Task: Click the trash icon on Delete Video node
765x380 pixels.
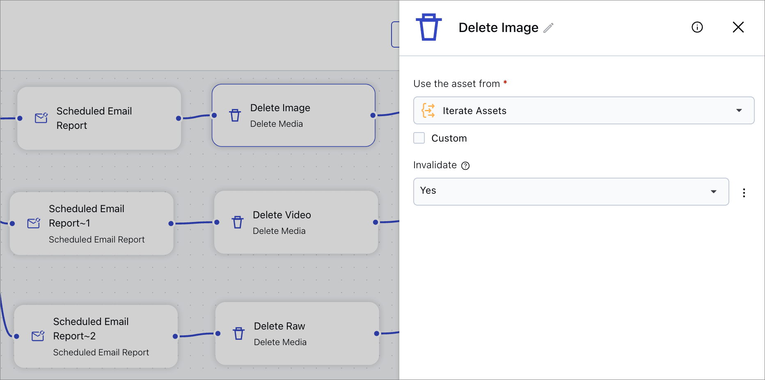Action: [x=238, y=222]
